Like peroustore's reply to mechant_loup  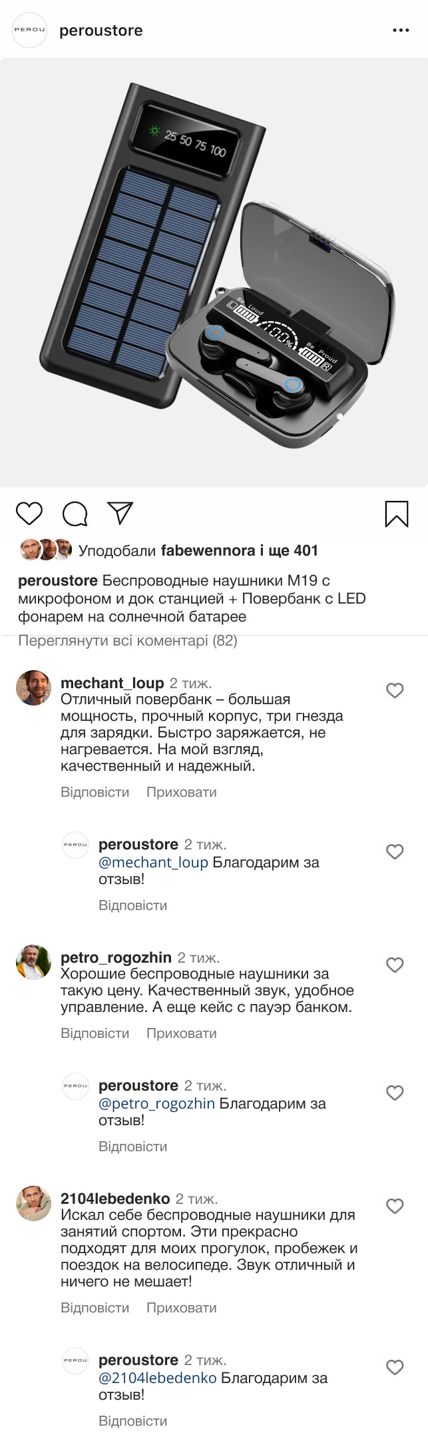pos(395,851)
